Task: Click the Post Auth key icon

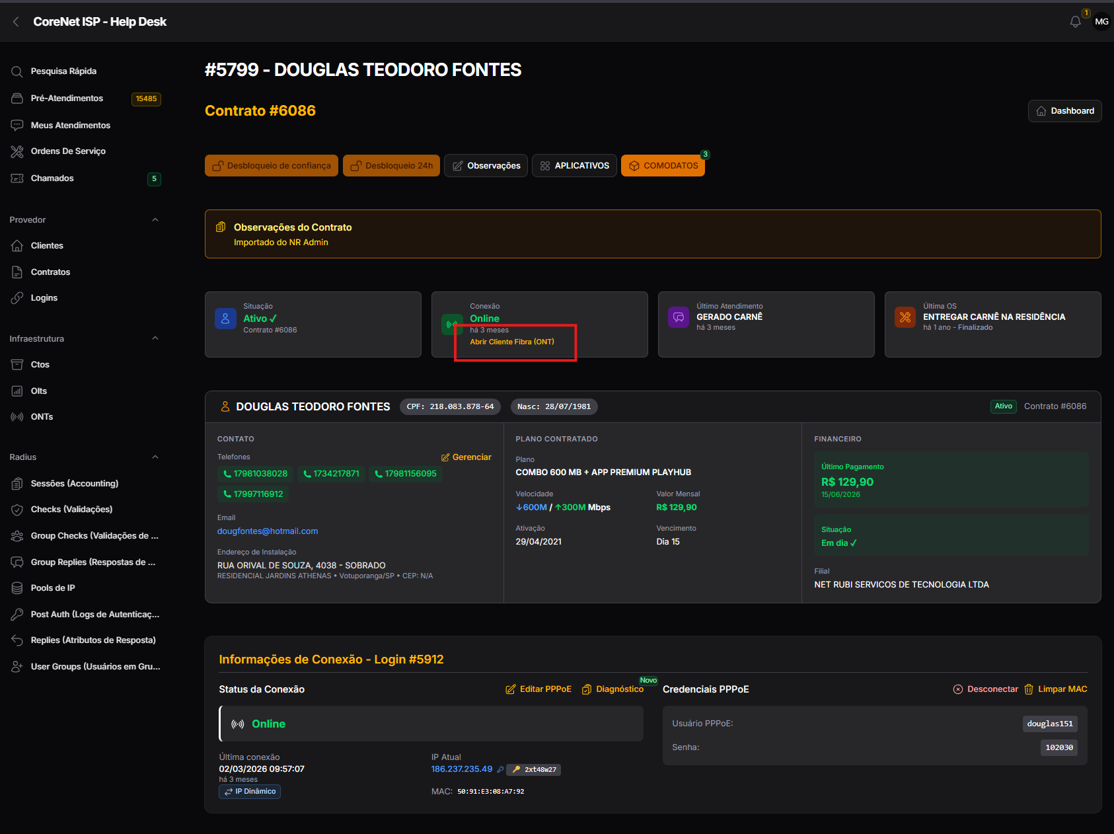Action: [17, 615]
